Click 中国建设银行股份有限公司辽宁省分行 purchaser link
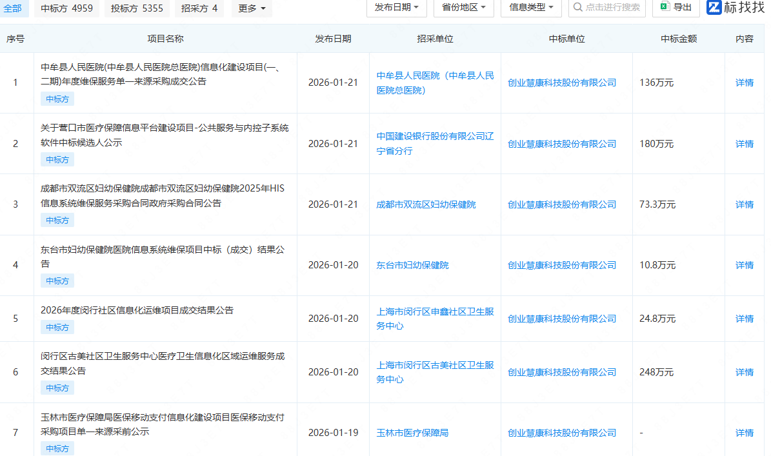 point(435,143)
